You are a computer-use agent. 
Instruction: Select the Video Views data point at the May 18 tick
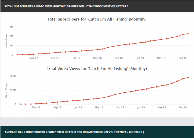coord(99,98)
